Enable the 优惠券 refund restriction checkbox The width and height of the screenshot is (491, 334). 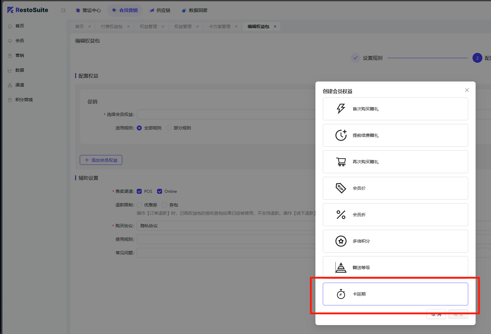[139, 205]
